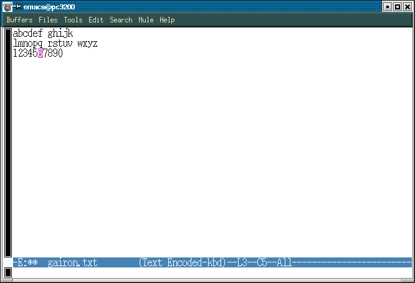Open the Help menu

click(167, 20)
